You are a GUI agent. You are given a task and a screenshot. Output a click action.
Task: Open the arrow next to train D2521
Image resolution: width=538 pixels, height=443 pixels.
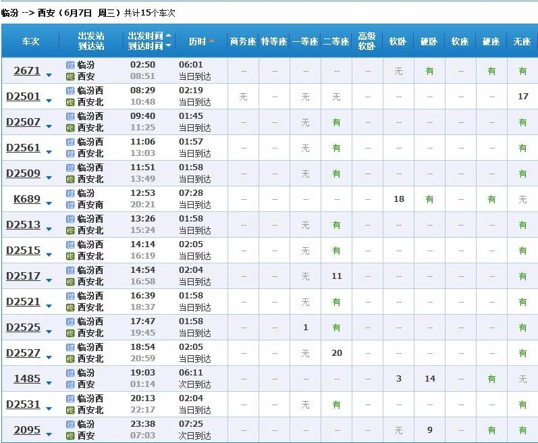pos(49,306)
